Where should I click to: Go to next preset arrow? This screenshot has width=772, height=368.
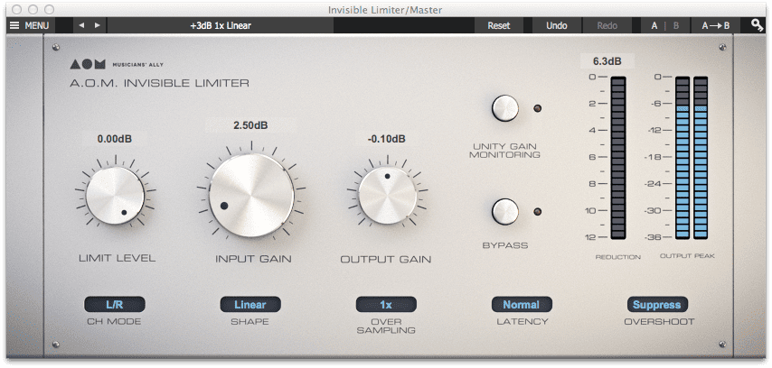coord(98,25)
